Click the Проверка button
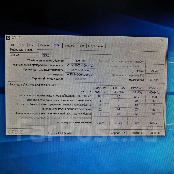Viewport: 174px width, 174px height. coord(136,133)
